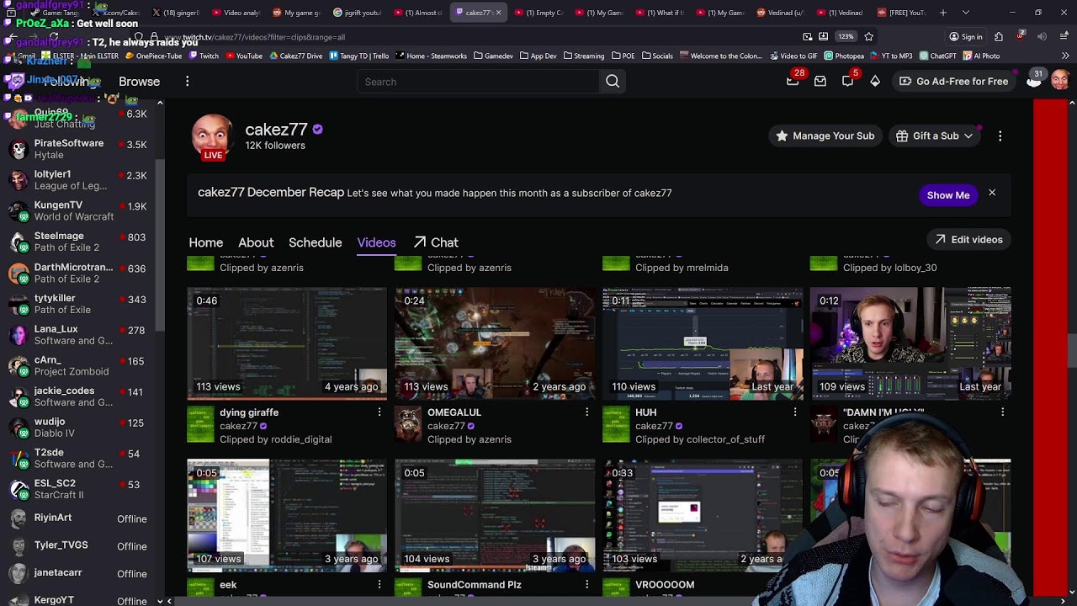
Task: Expand the bookmarks overflow chevron
Action: [1065, 56]
